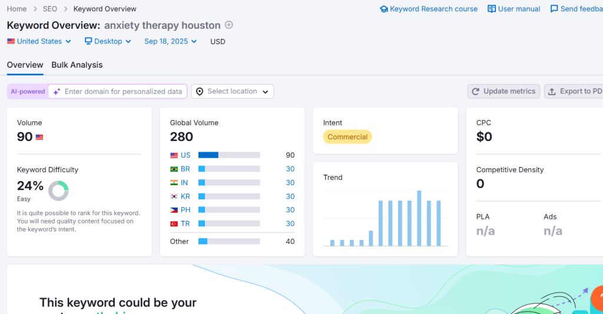603x314 pixels.
Task: Click the location pin icon
Action: tap(200, 91)
